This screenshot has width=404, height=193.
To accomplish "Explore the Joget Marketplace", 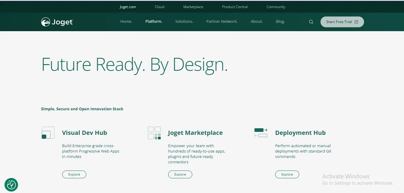I will [x=180, y=174].
